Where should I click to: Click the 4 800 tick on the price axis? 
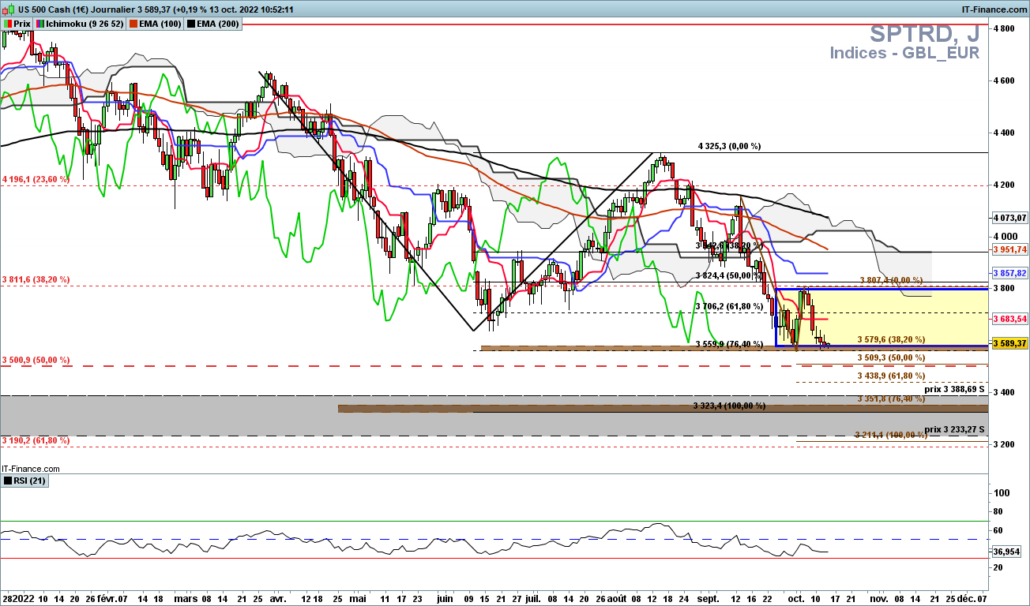click(1004, 28)
